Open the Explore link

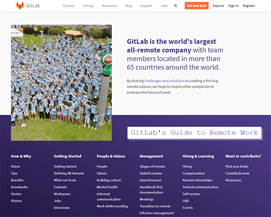coord(218,5)
